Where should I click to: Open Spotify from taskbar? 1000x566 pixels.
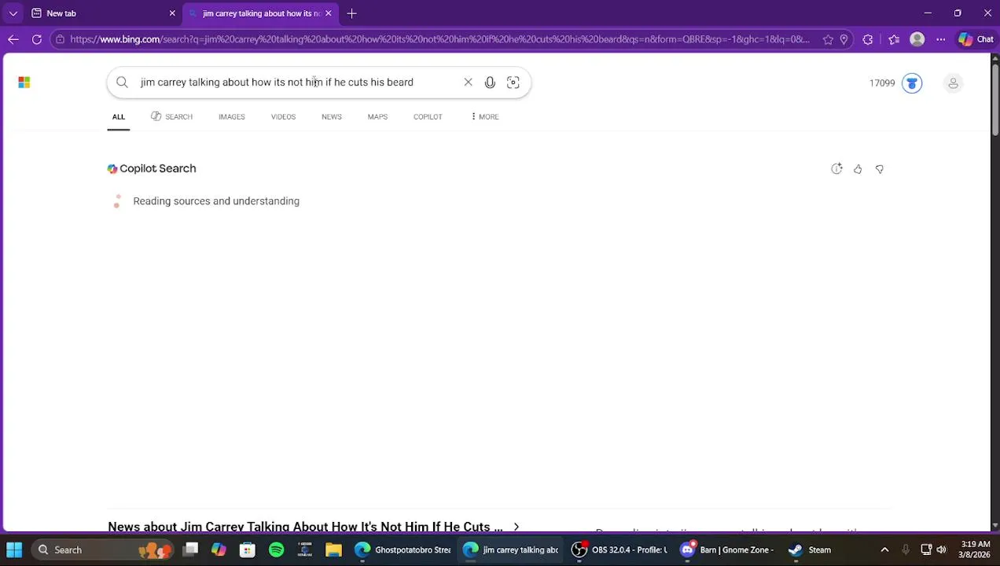(276, 550)
